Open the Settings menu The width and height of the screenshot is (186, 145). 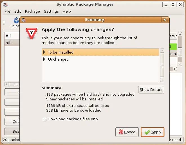click(x=51, y=11)
